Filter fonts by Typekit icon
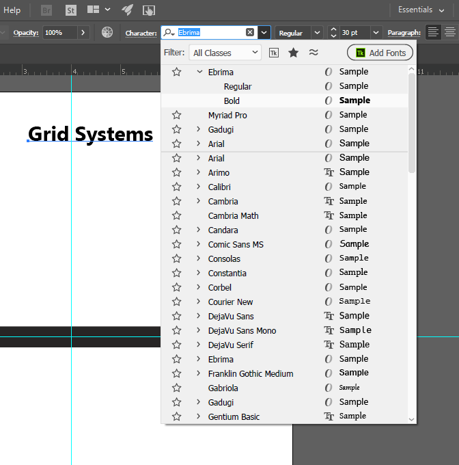The width and height of the screenshot is (459, 465). (274, 53)
